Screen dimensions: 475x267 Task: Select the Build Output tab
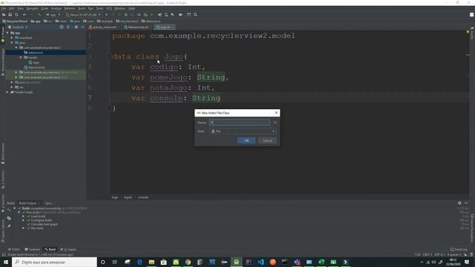tap(27, 203)
